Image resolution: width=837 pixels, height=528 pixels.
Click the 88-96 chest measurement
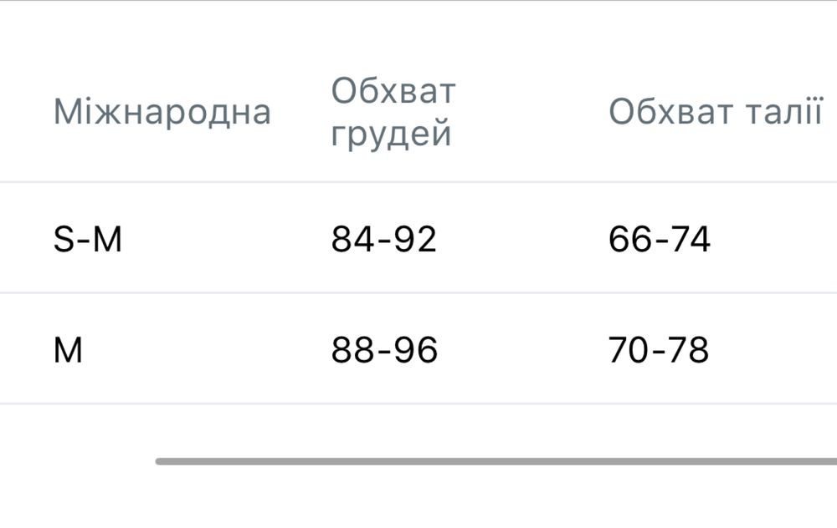coord(384,350)
